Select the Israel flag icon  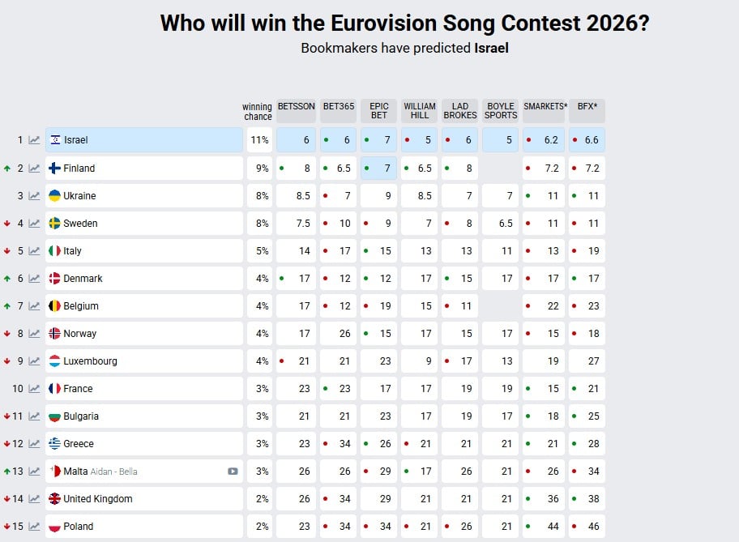(54, 139)
